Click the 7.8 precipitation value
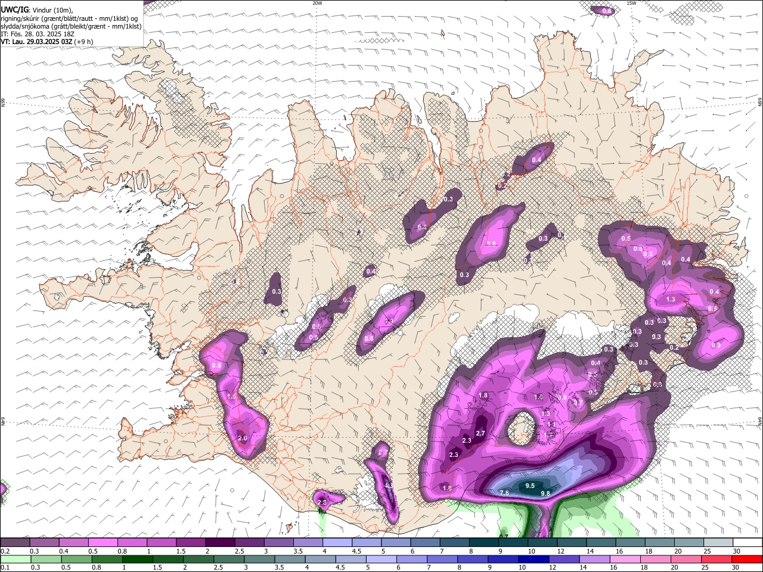 504,493
